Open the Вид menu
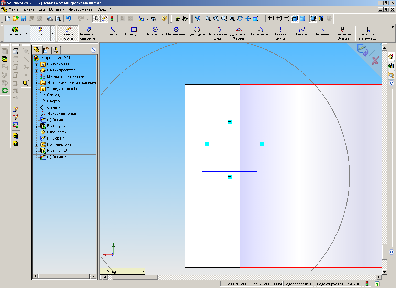Image resolution: width=396 pixels, height=288 pixels. pos(42,9)
